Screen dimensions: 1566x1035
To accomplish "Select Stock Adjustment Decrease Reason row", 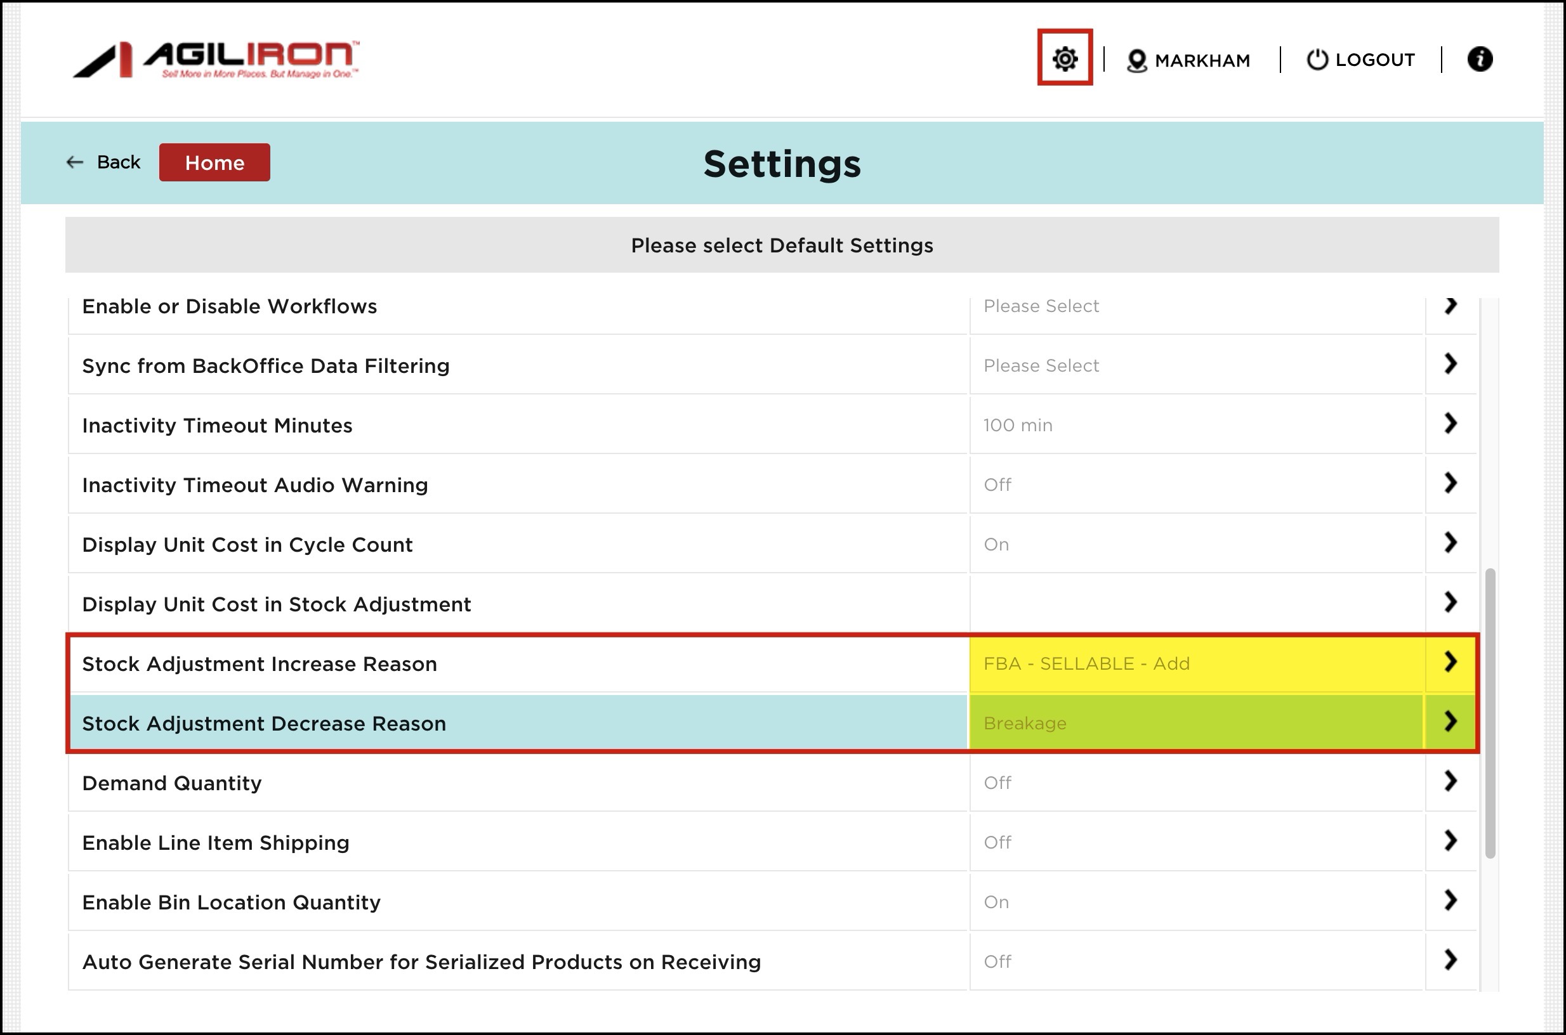I will tap(263, 724).
